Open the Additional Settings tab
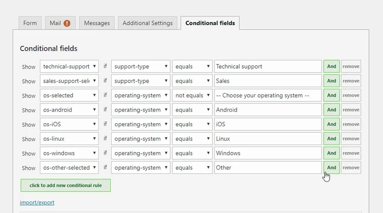 pos(147,23)
